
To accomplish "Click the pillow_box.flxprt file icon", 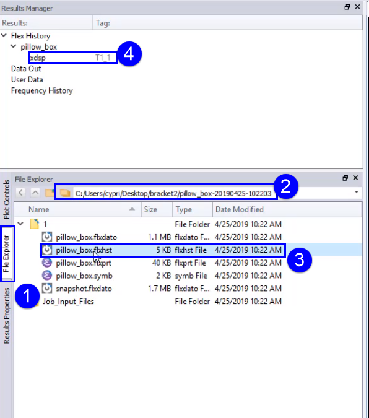I will (x=47, y=263).
